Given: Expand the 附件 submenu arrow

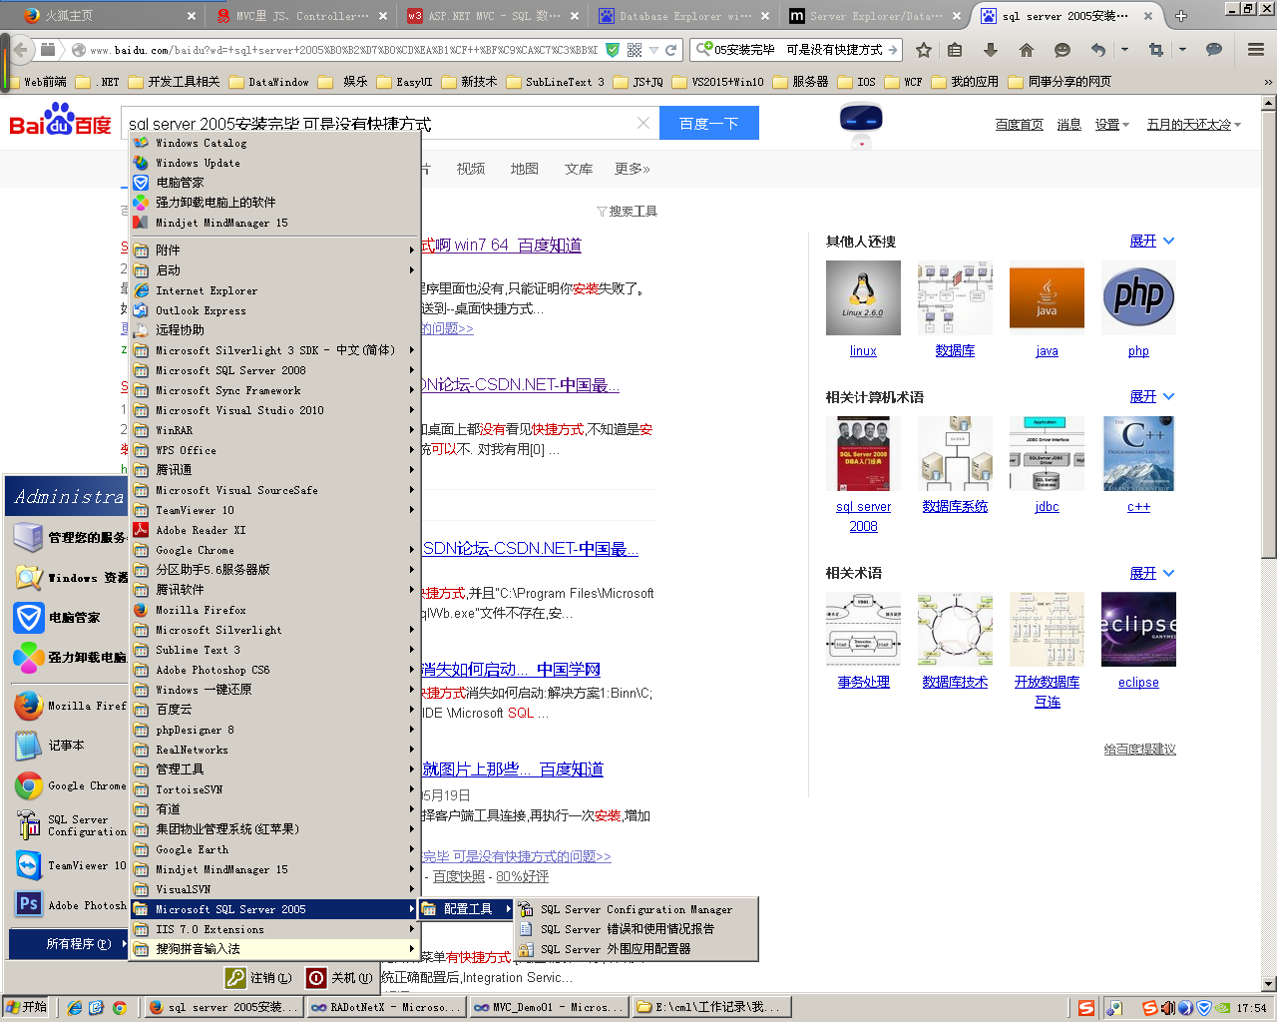Looking at the screenshot, I should 411,251.
